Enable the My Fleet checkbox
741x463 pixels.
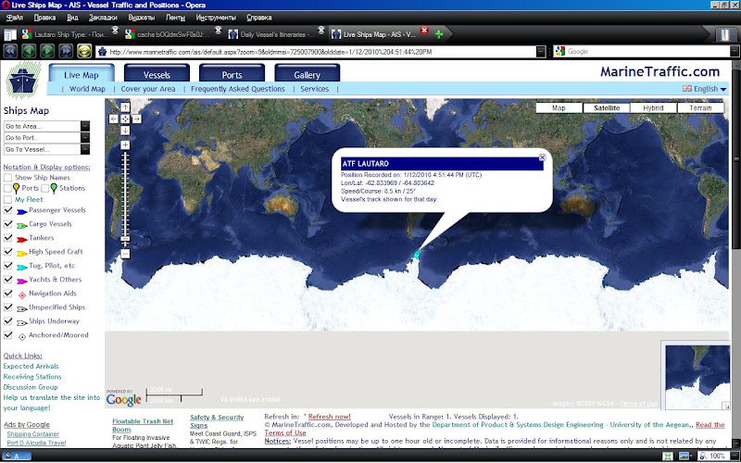(x=7, y=199)
